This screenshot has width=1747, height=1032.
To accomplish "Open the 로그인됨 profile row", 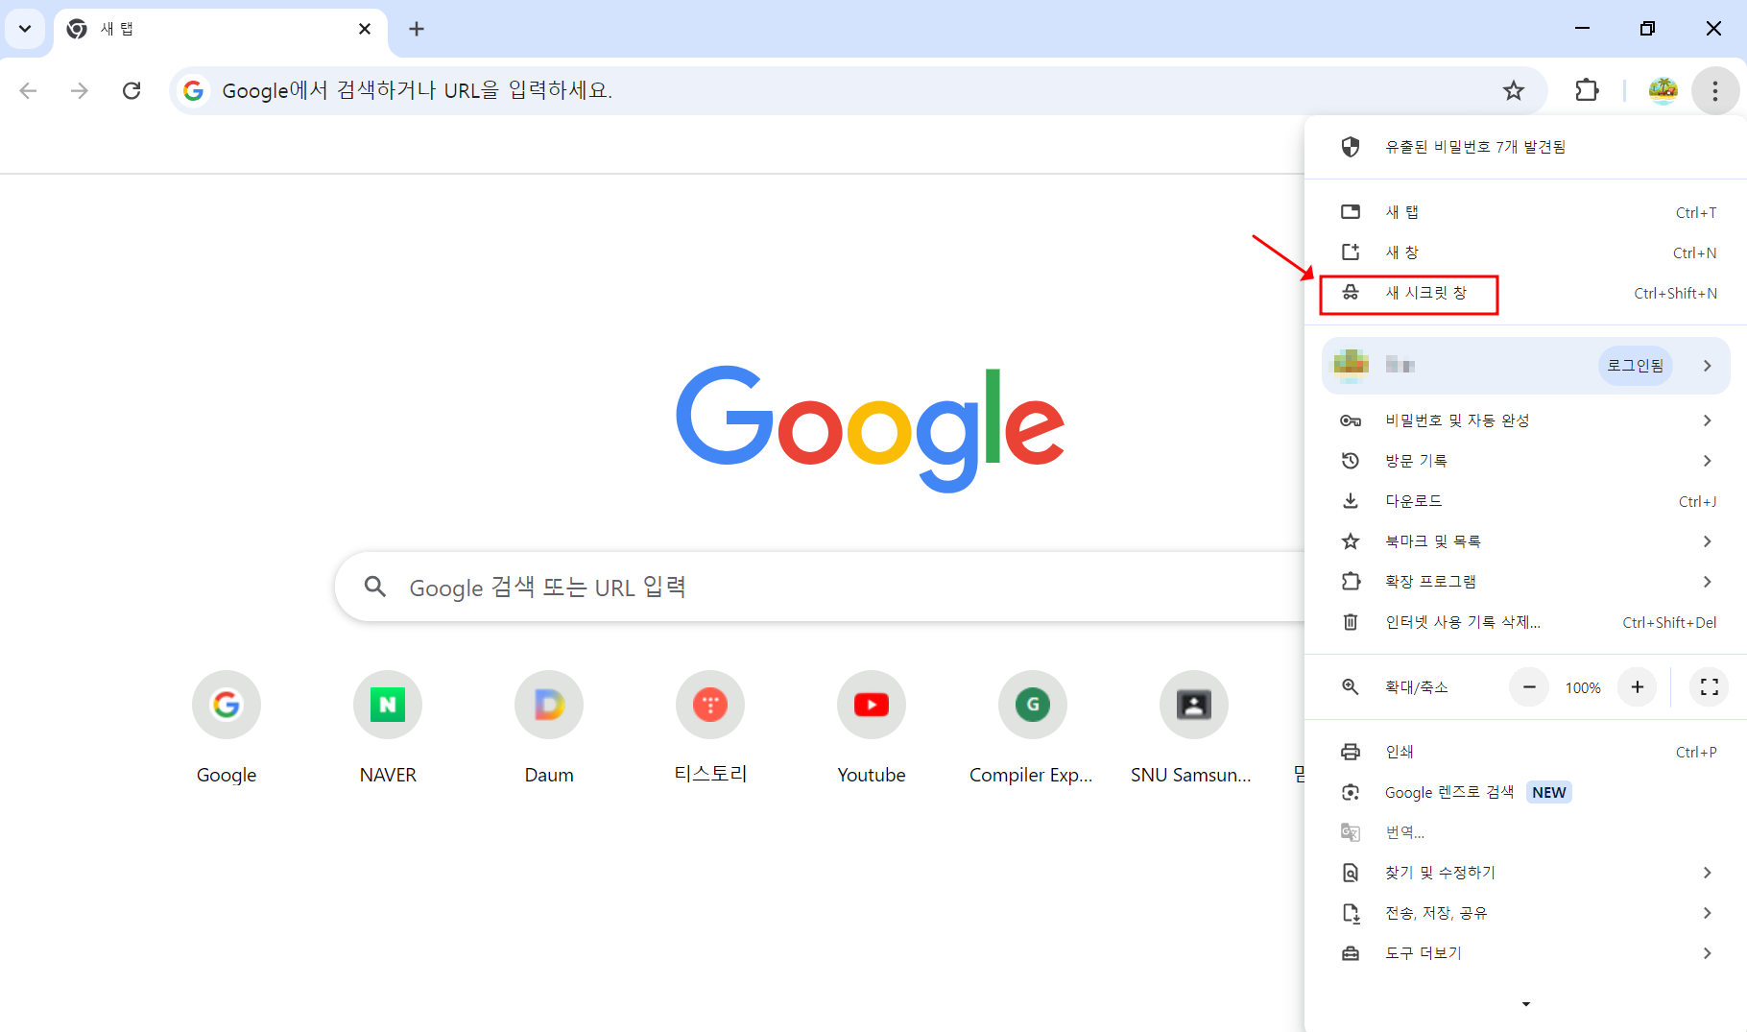I will [1525, 366].
